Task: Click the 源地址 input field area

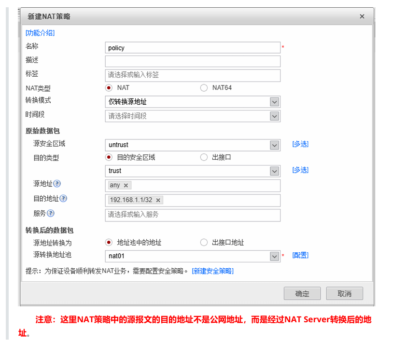Action: tap(193, 186)
